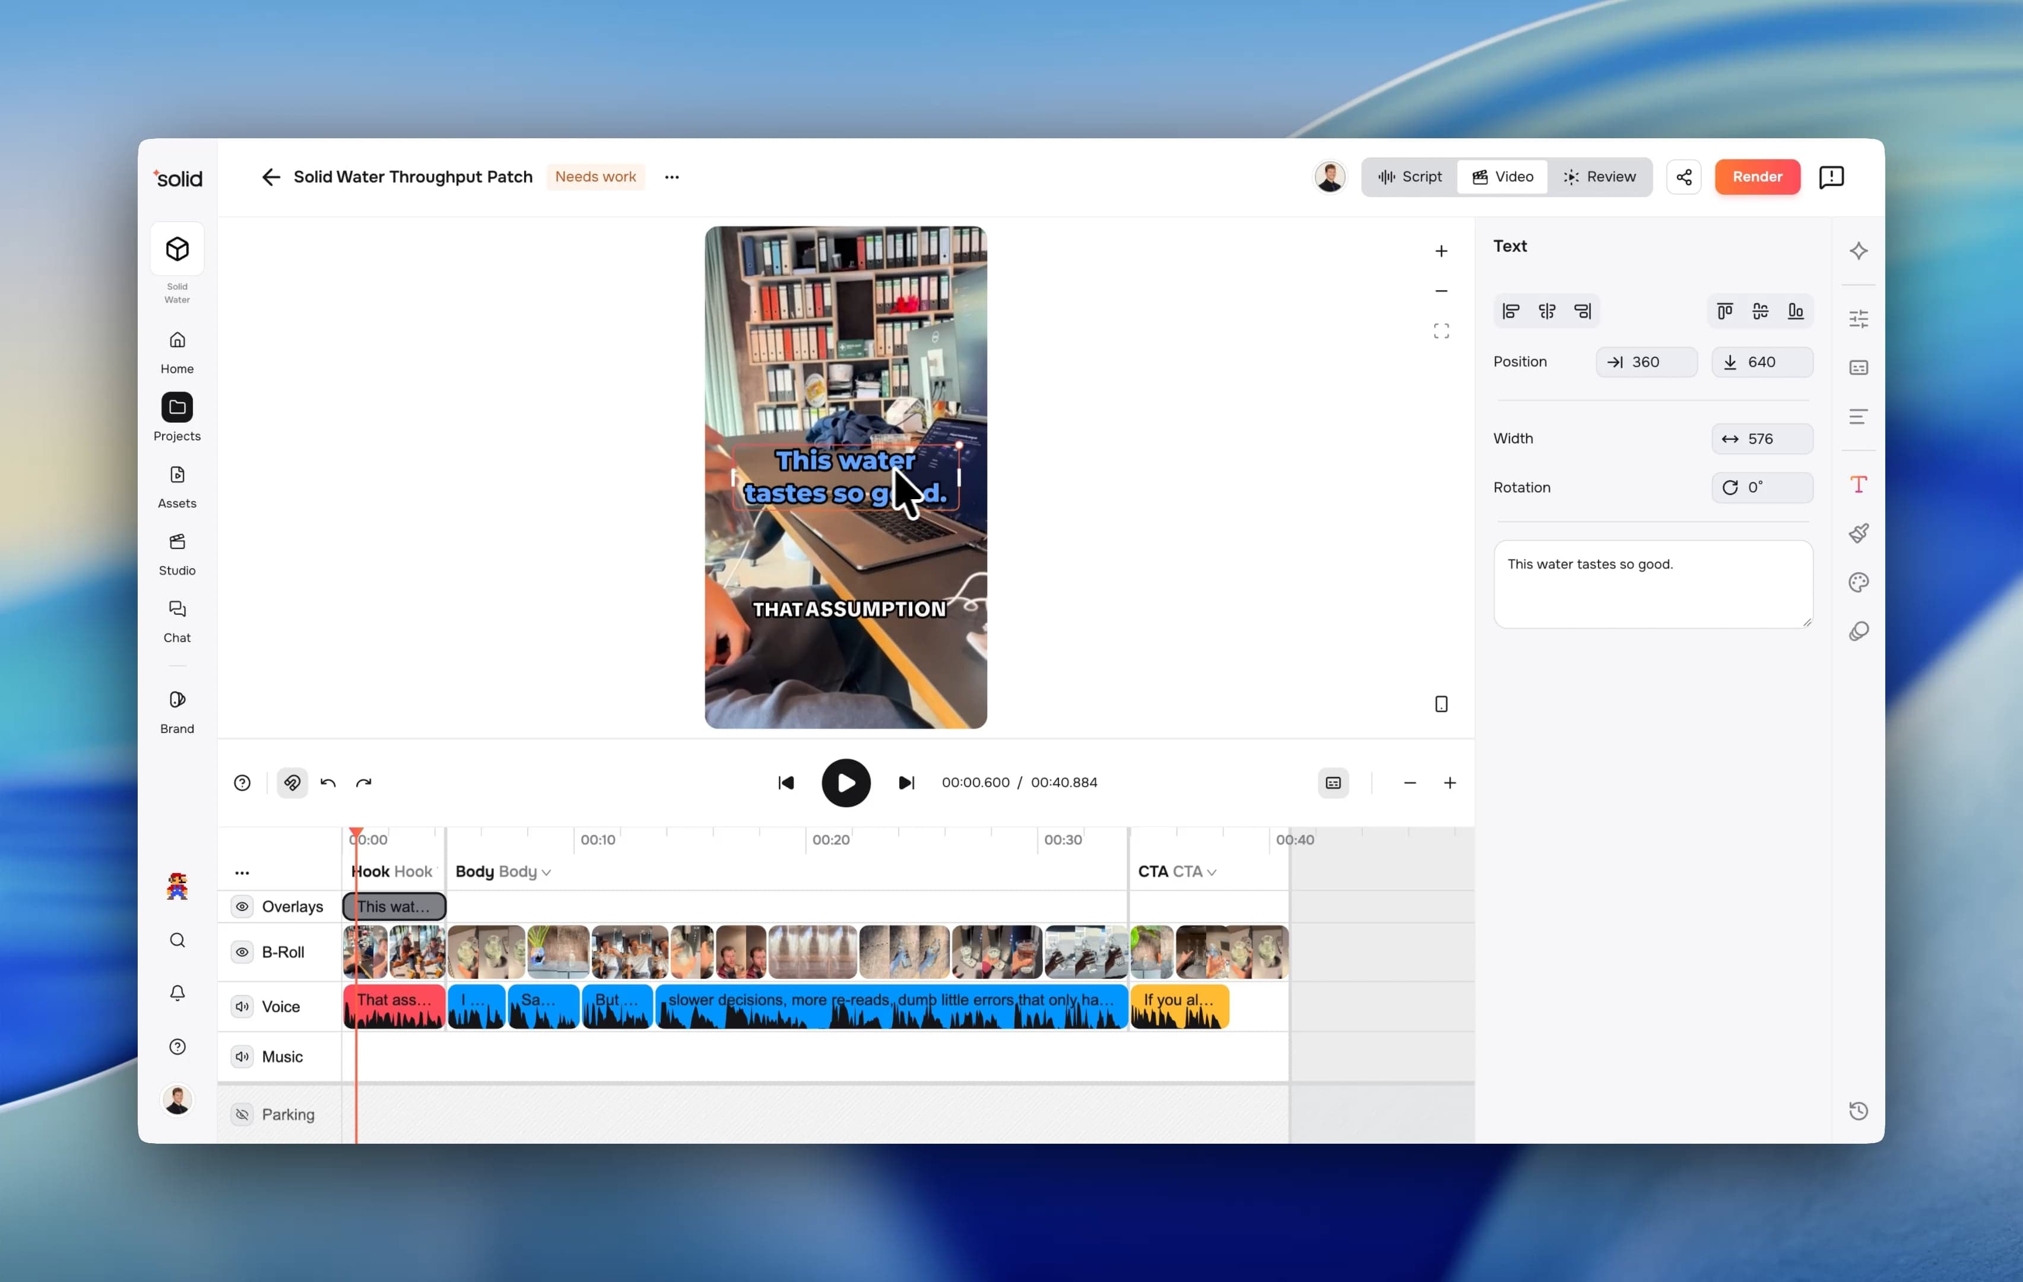
Task: Click the collaborator avatar in the header
Action: 1330,176
